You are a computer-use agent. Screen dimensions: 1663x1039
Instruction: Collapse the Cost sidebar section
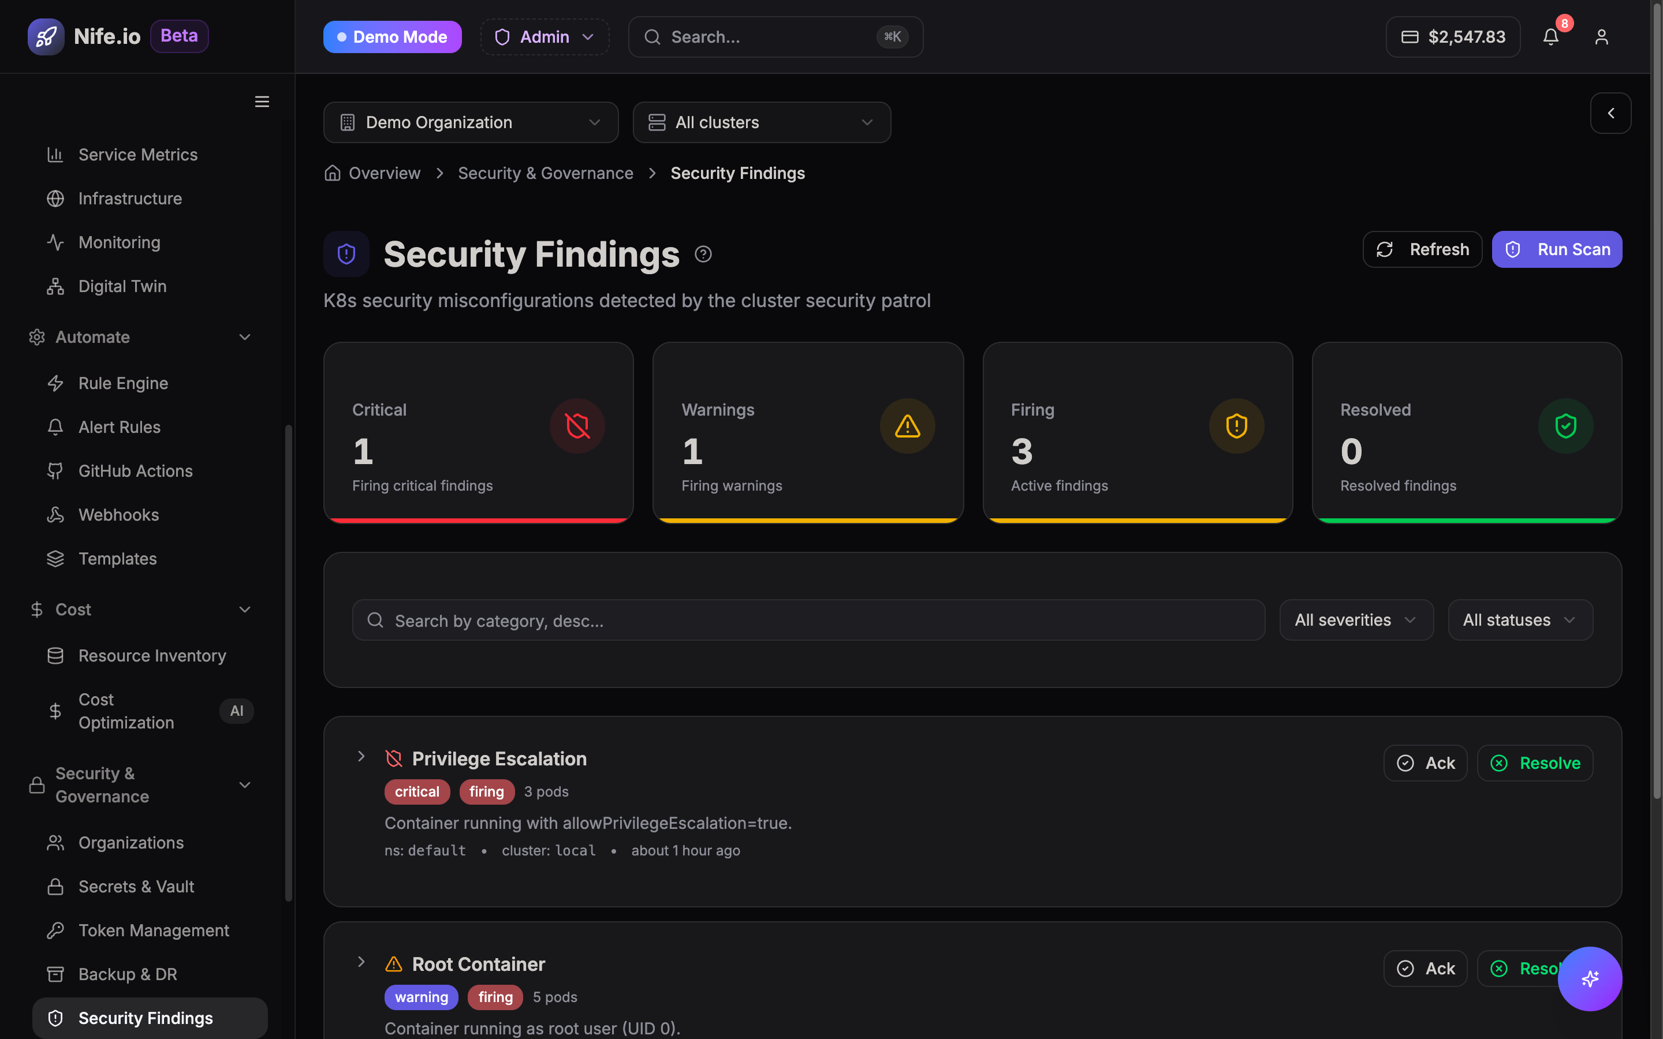(141, 610)
